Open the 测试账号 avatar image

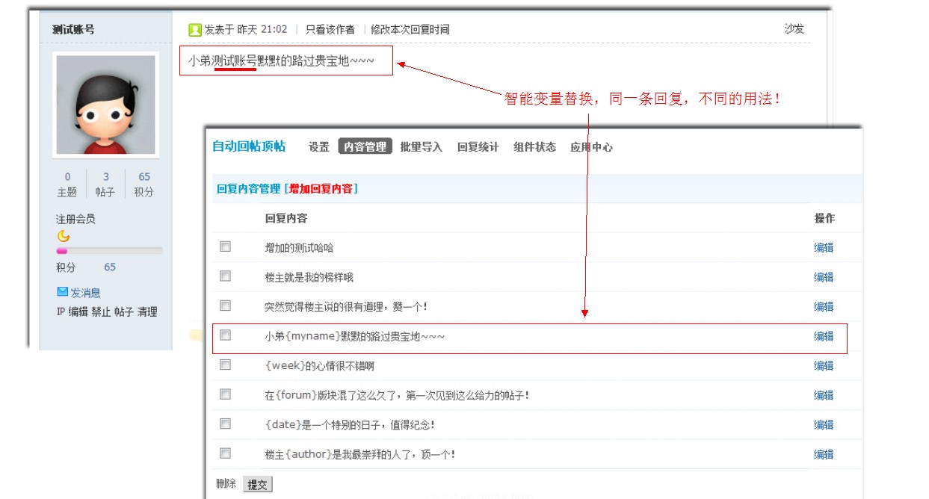click(106, 105)
